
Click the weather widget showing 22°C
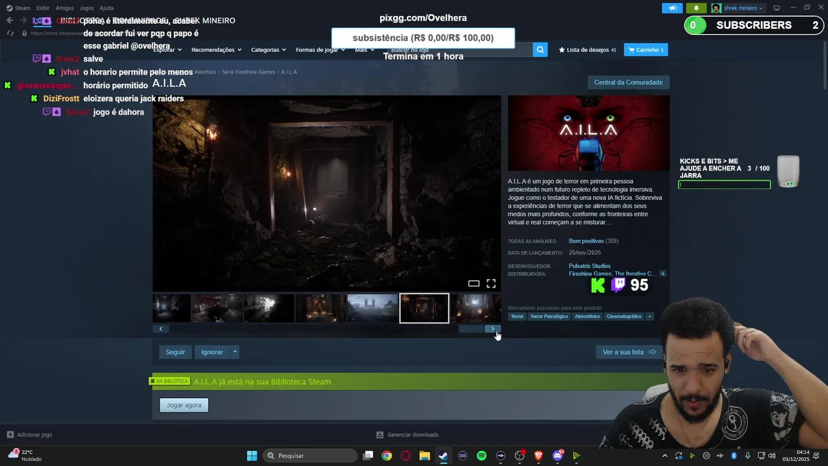25,456
